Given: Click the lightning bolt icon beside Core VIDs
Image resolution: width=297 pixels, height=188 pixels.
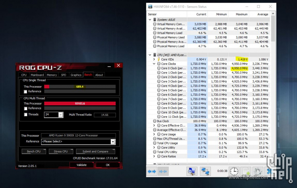Looking at the screenshot, I should click(x=159, y=59).
